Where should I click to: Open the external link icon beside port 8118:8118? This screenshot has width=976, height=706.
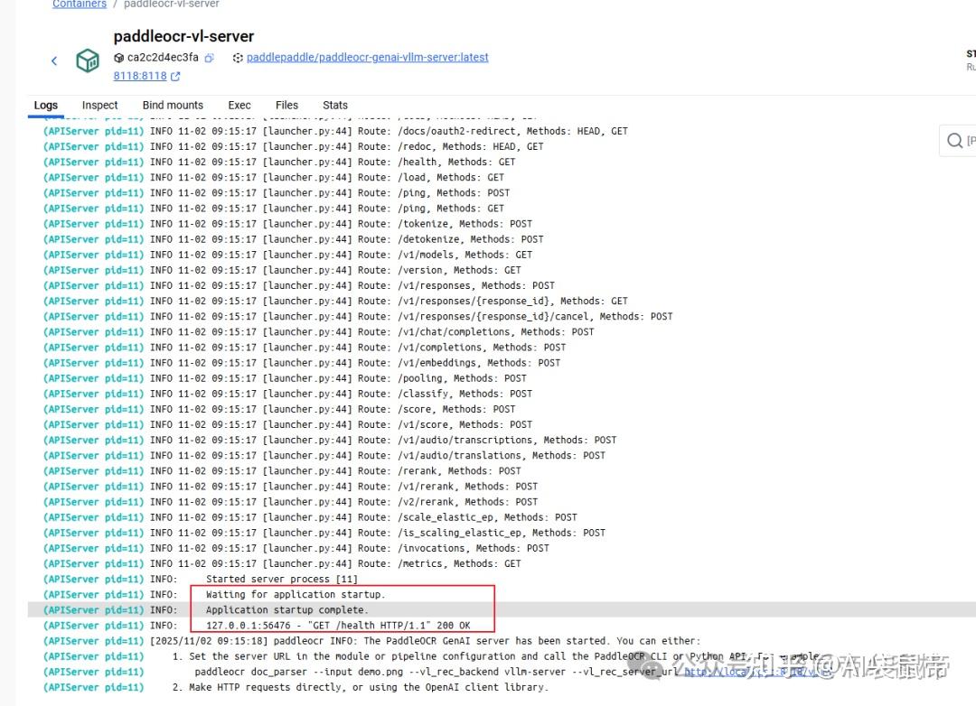(x=175, y=76)
